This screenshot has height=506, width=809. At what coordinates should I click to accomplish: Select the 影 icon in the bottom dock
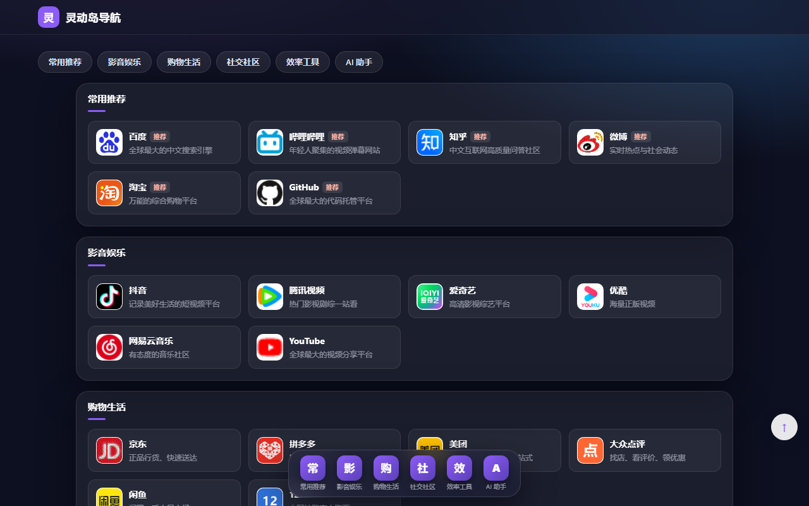(x=350, y=468)
